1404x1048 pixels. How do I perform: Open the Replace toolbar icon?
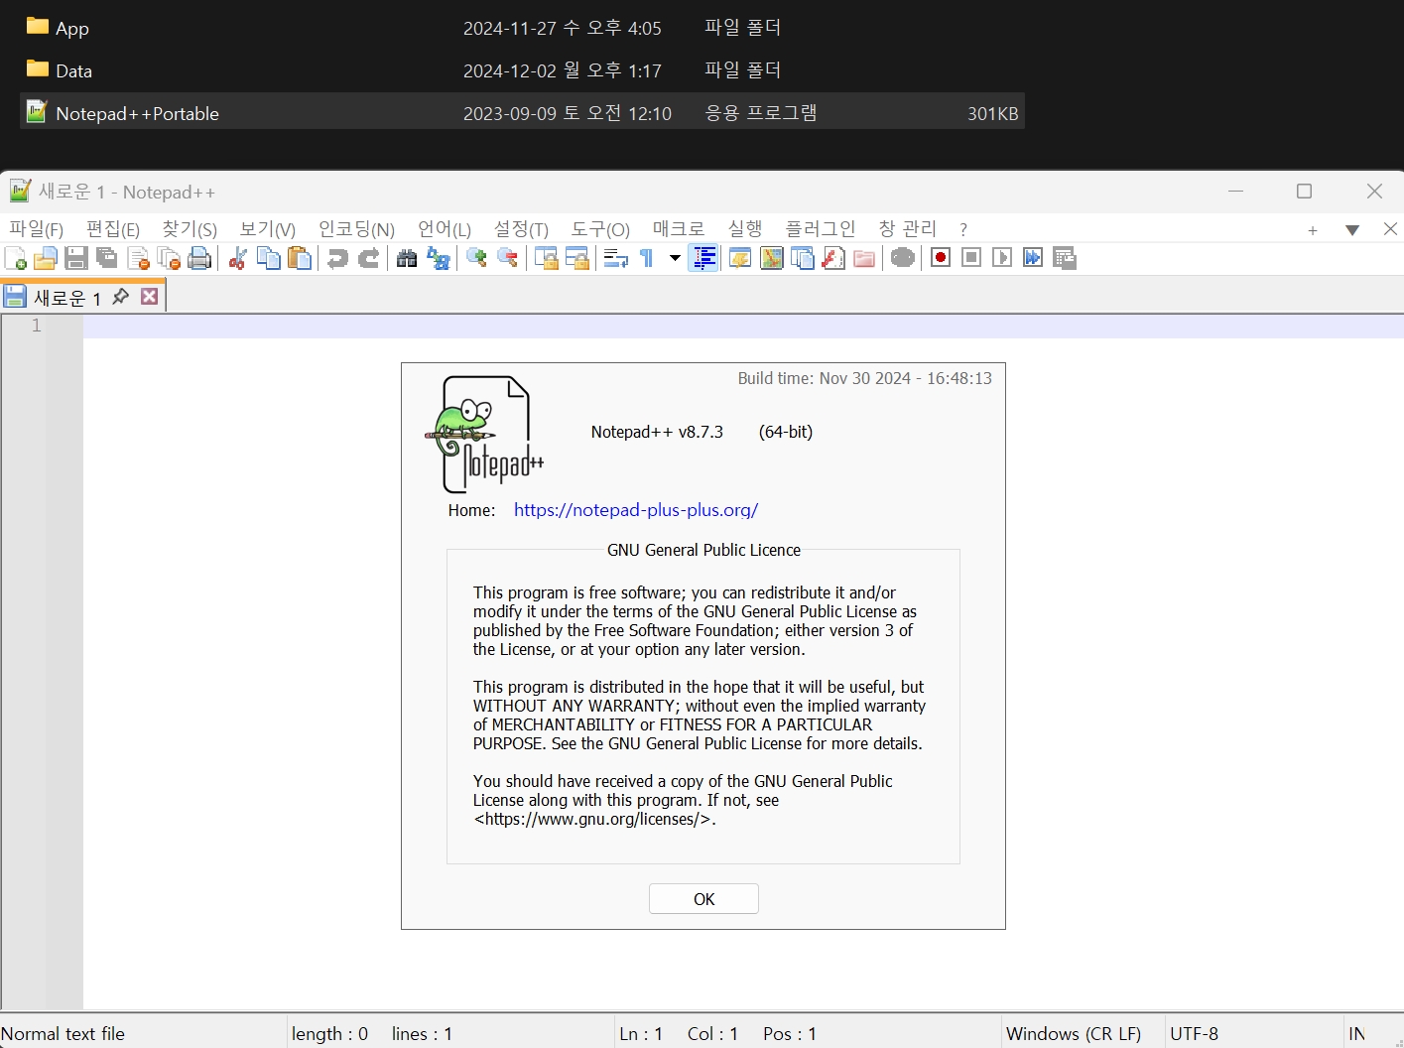(x=438, y=259)
